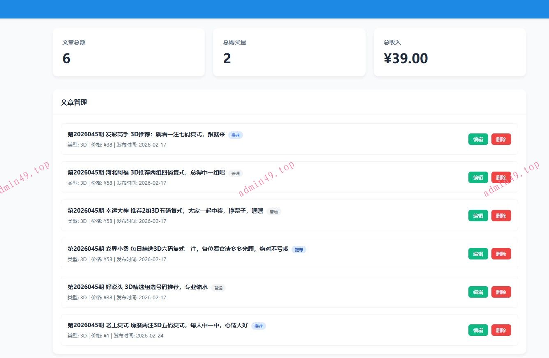Screen dimensions: 549x358
Task: Click 编辑 for the 发彩高手 article
Action: [478, 139]
